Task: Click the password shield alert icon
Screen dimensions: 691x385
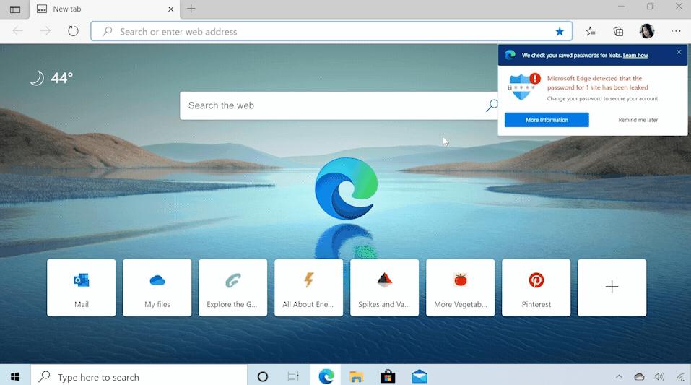Action: [x=523, y=87]
